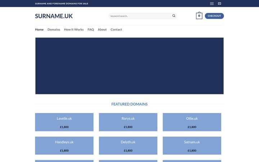Open the Contact menu item
The width and height of the screenshot is (259, 162).
[x=116, y=30]
